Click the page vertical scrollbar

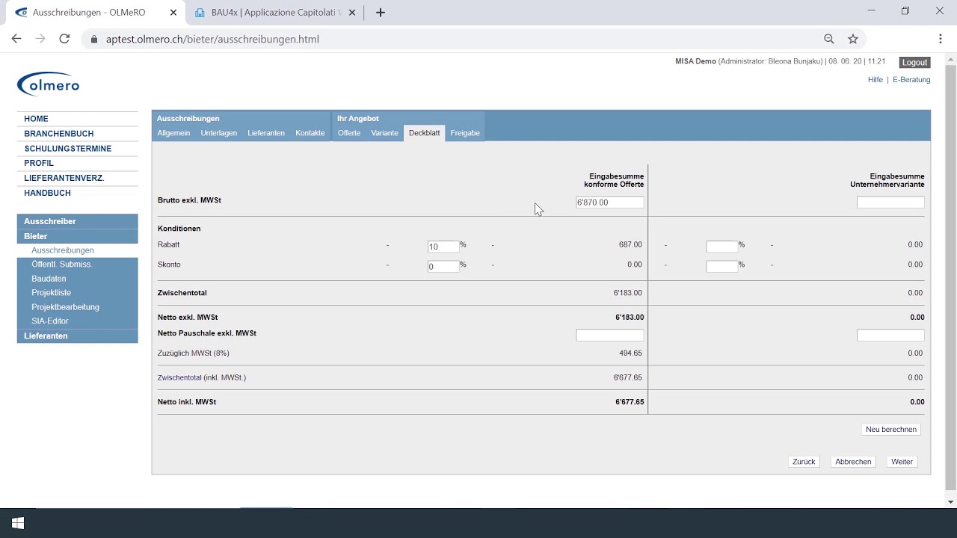click(950, 276)
